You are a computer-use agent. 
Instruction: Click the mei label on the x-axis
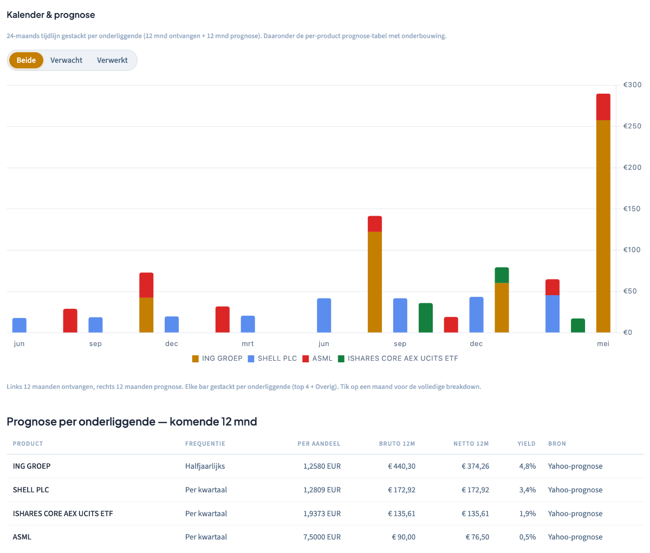coord(603,344)
